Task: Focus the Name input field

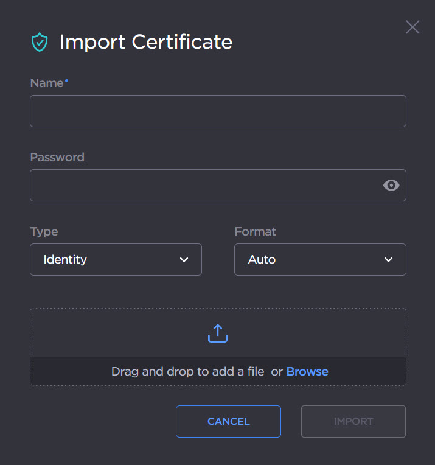Action: 218,111
